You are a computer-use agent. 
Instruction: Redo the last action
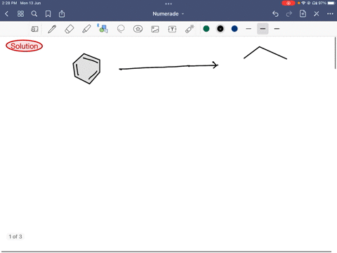289,14
